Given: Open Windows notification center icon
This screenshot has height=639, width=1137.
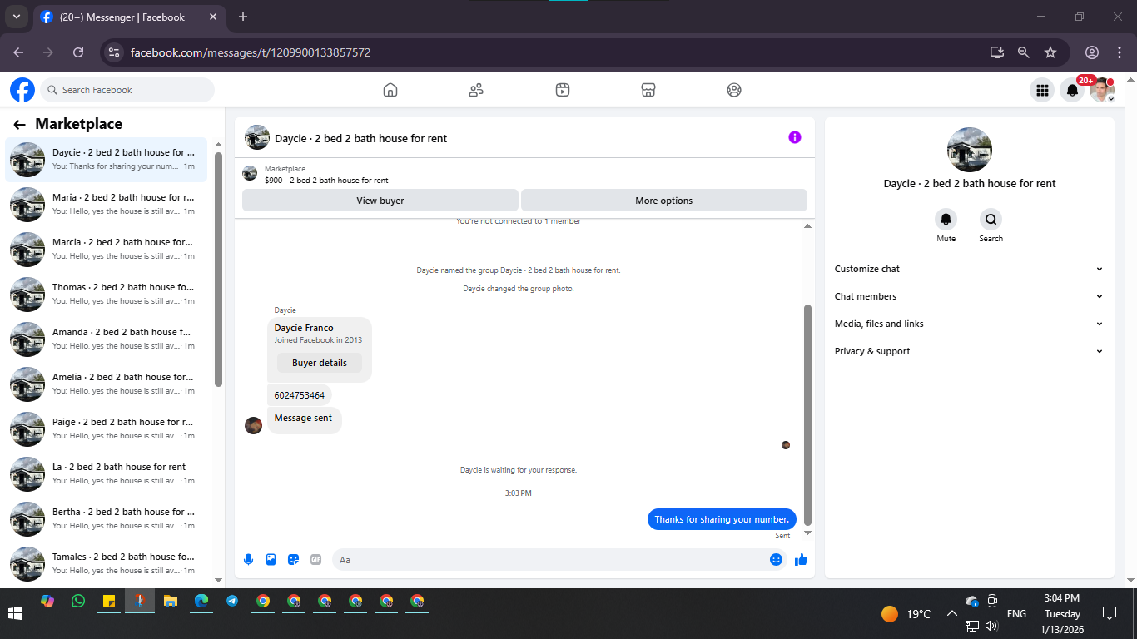Looking at the screenshot, I should tap(1109, 613).
